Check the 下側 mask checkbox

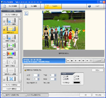point(75,77)
